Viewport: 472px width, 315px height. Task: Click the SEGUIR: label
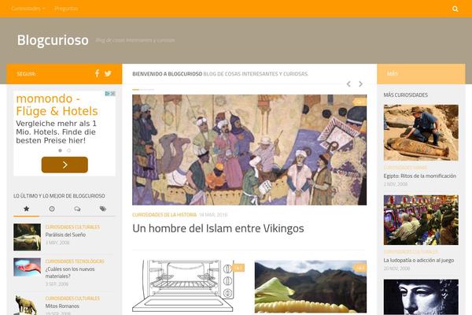27,74
